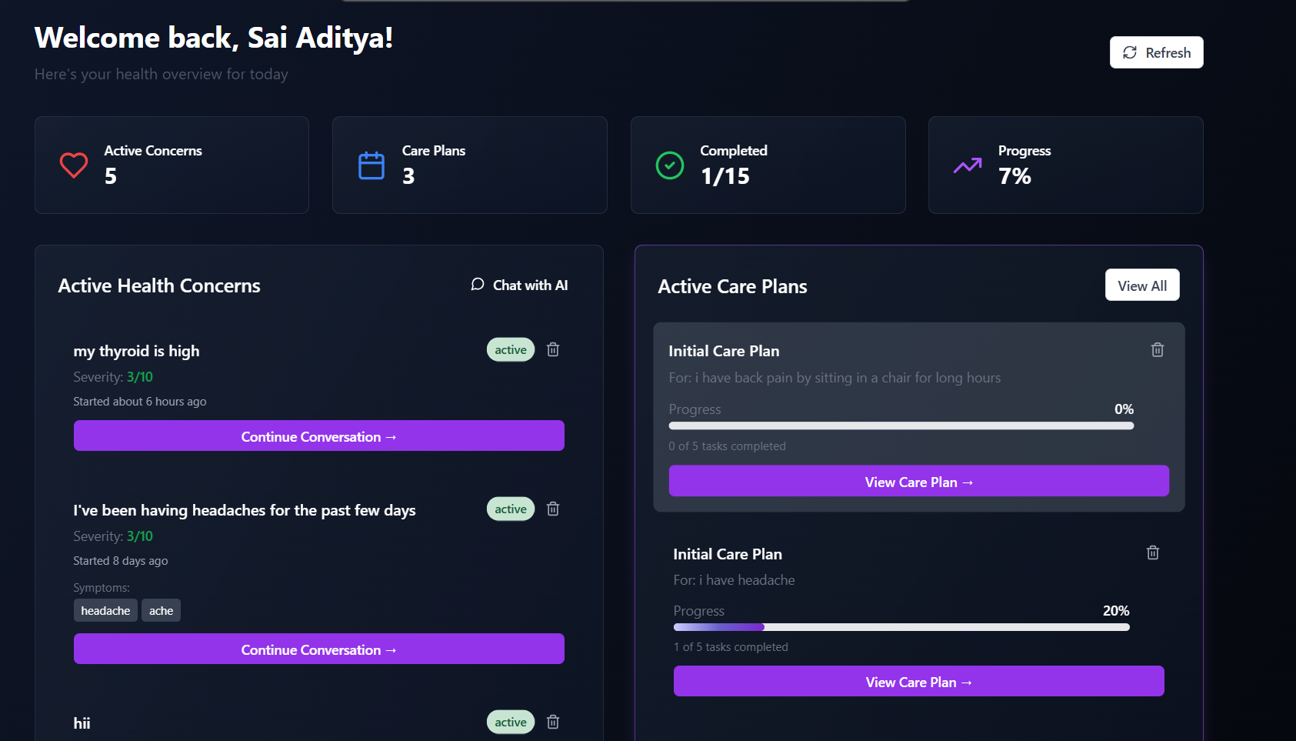The width and height of the screenshot is (1296, 741).
Task: Open Chat with AI
Action: [519, 285]
